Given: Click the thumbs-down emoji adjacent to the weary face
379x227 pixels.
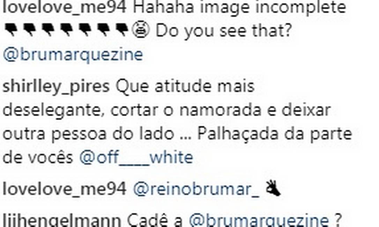Looking at the screenshot, I should [122, 30].
